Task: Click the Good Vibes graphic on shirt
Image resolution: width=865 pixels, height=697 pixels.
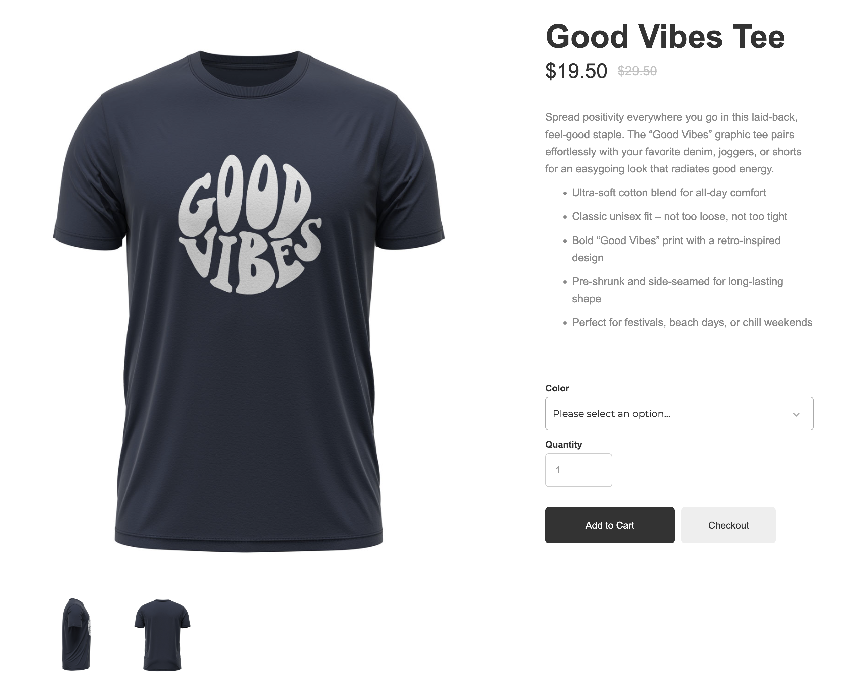Action: 250,225
